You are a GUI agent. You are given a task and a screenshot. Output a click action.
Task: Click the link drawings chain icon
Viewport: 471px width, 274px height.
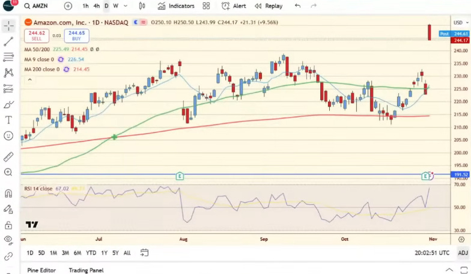coord(8,256)
